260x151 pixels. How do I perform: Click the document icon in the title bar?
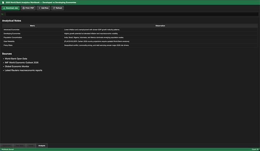[x=3, y=3]
